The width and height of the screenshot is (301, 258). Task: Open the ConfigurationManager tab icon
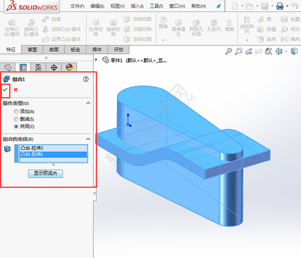click(x=38, y=67)
